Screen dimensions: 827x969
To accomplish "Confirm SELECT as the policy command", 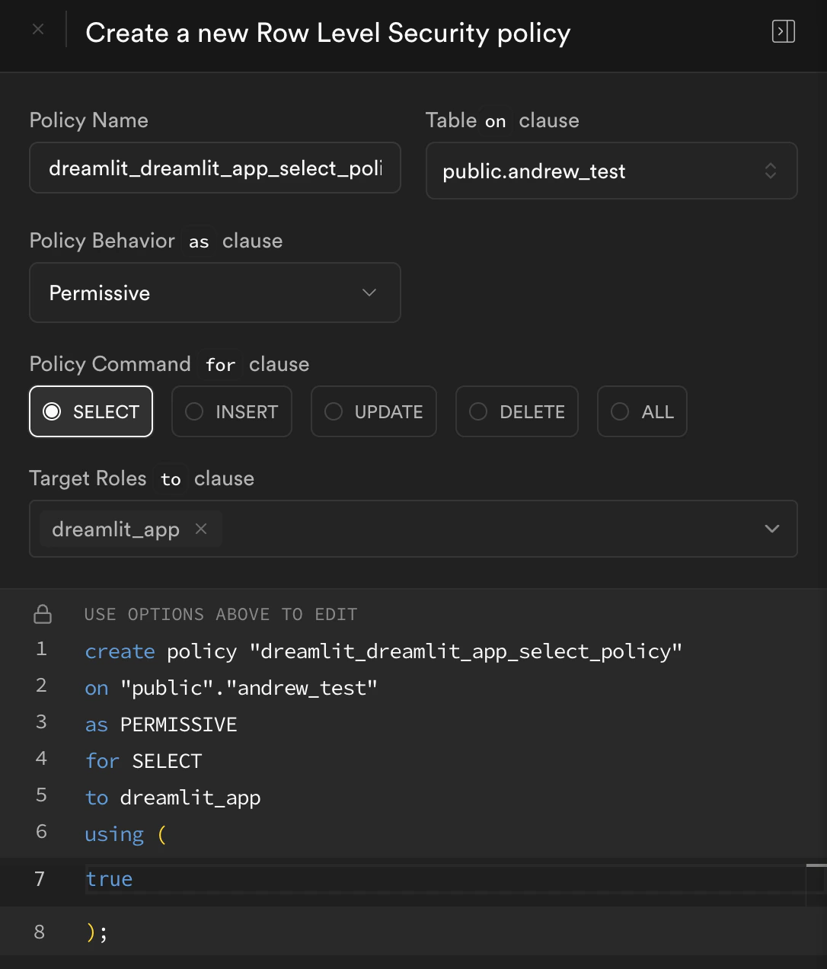I will pos(91,411).
